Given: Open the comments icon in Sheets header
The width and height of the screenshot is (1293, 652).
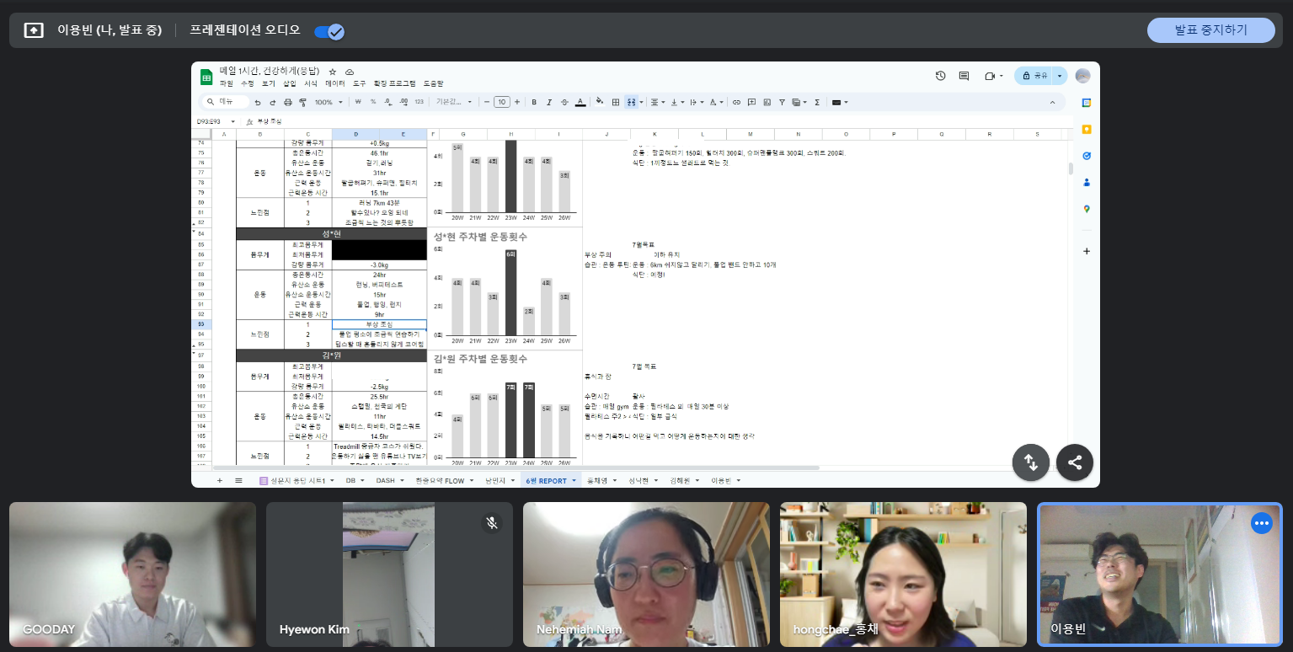Looking at the screenshot, I should click(x=964, y=76).
